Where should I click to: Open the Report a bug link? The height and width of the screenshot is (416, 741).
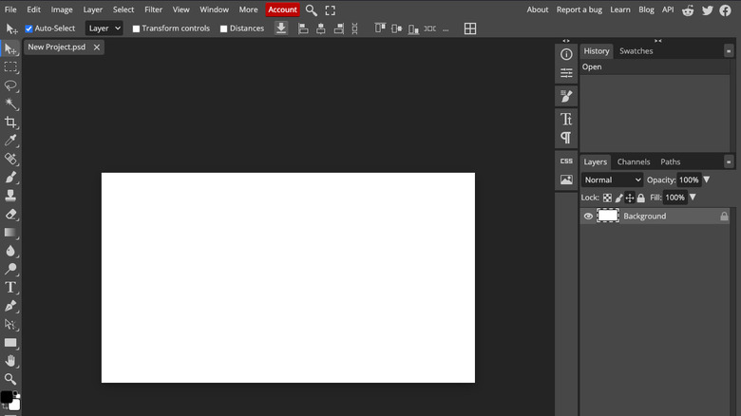pos(579,9)
